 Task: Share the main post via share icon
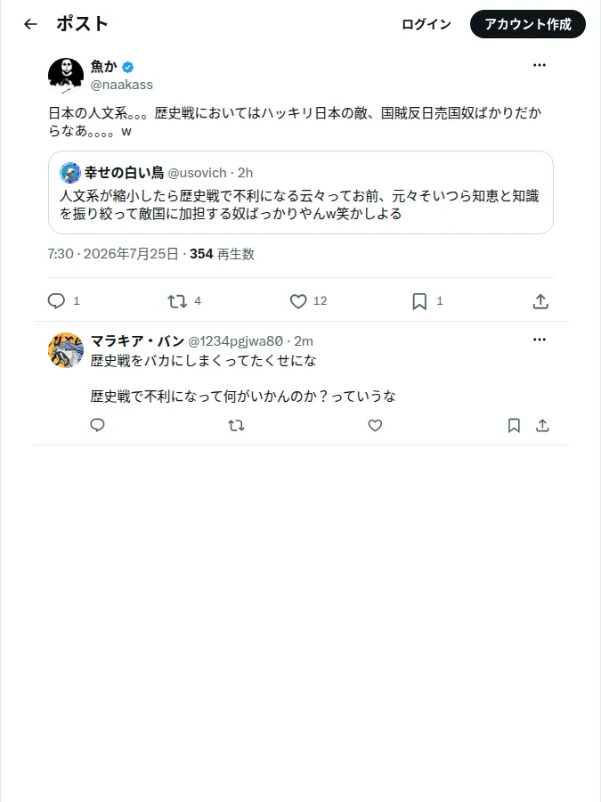(540, 301)
